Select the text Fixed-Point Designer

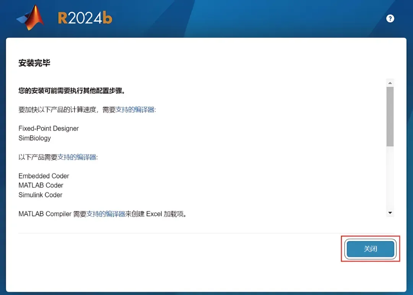pyautogui.click(x=49, y=128)
